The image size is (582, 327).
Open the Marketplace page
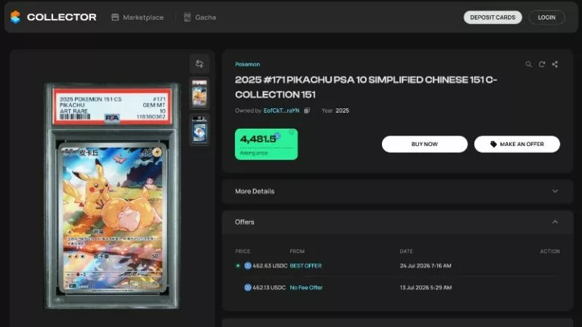click(137, 17)
